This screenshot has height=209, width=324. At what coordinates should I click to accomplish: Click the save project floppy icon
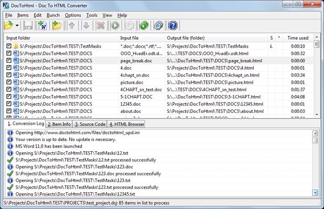(28, 25)
